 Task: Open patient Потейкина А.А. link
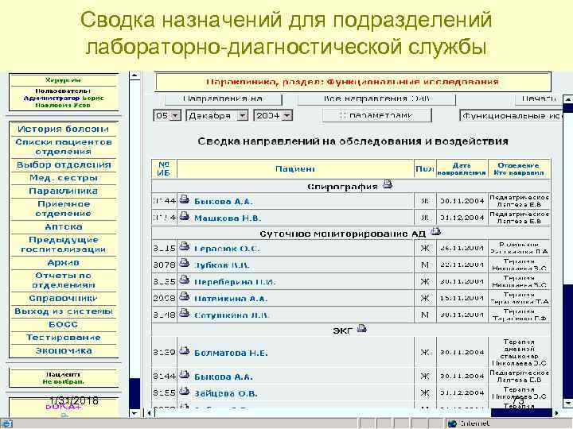coord(231,299)
